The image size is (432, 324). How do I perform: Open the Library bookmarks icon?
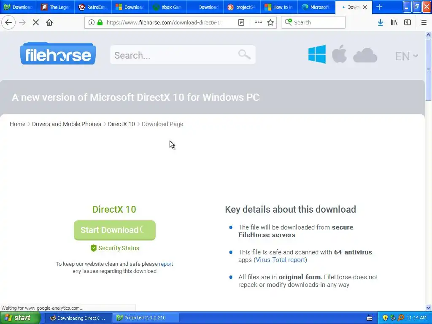click(394, 23)
